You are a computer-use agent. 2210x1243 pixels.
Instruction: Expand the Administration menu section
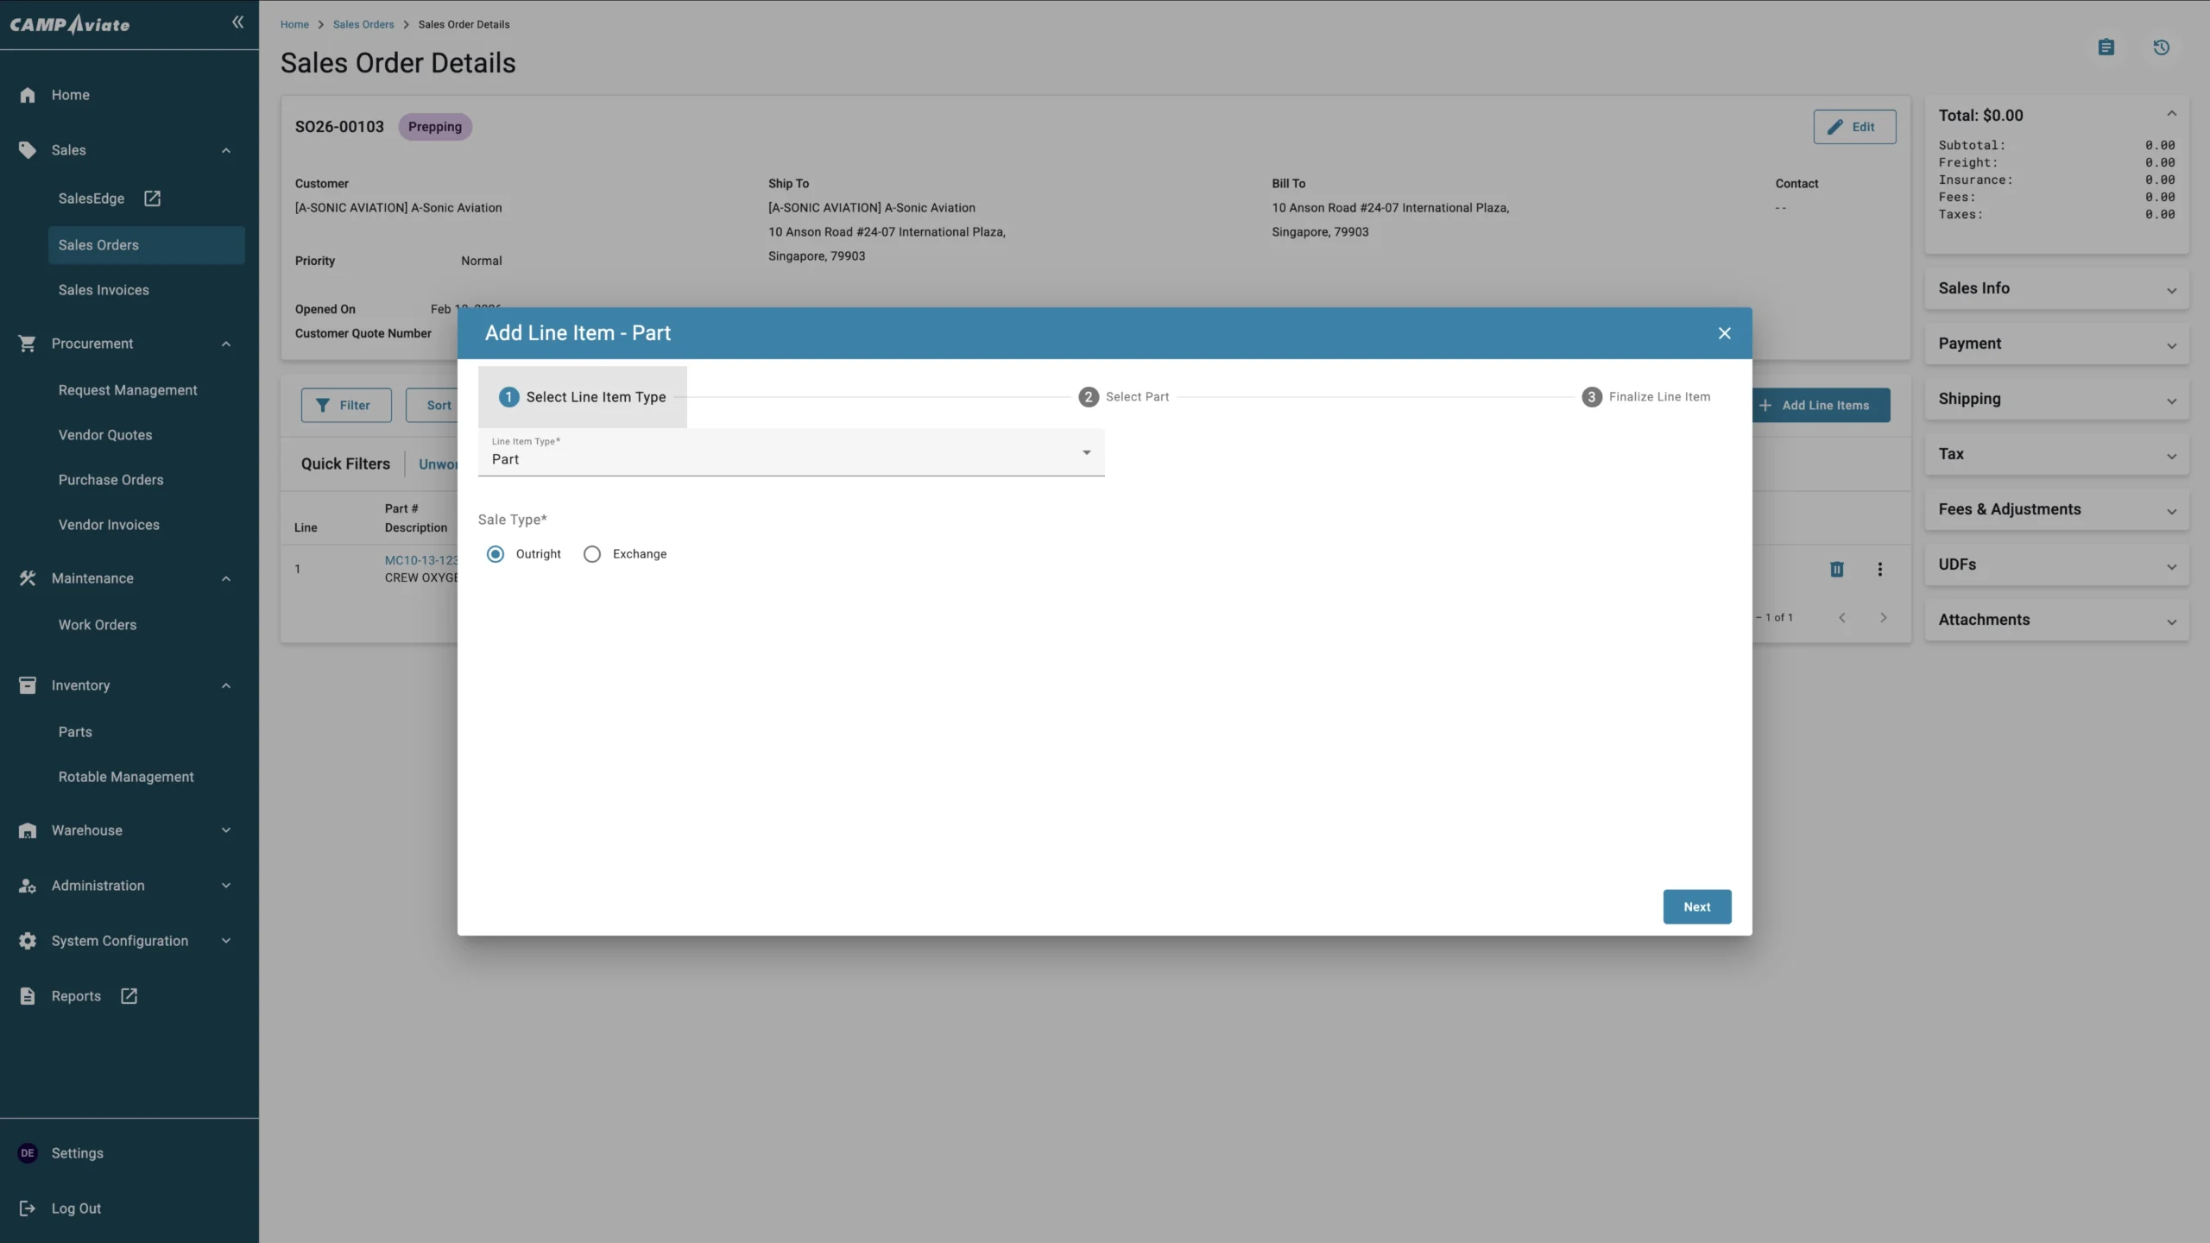[x=226, y=886]
